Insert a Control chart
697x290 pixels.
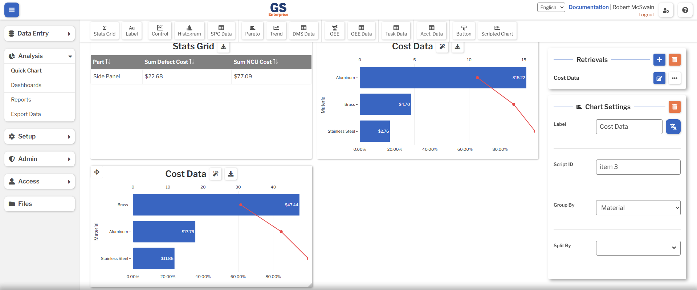[x=160, y=30]
